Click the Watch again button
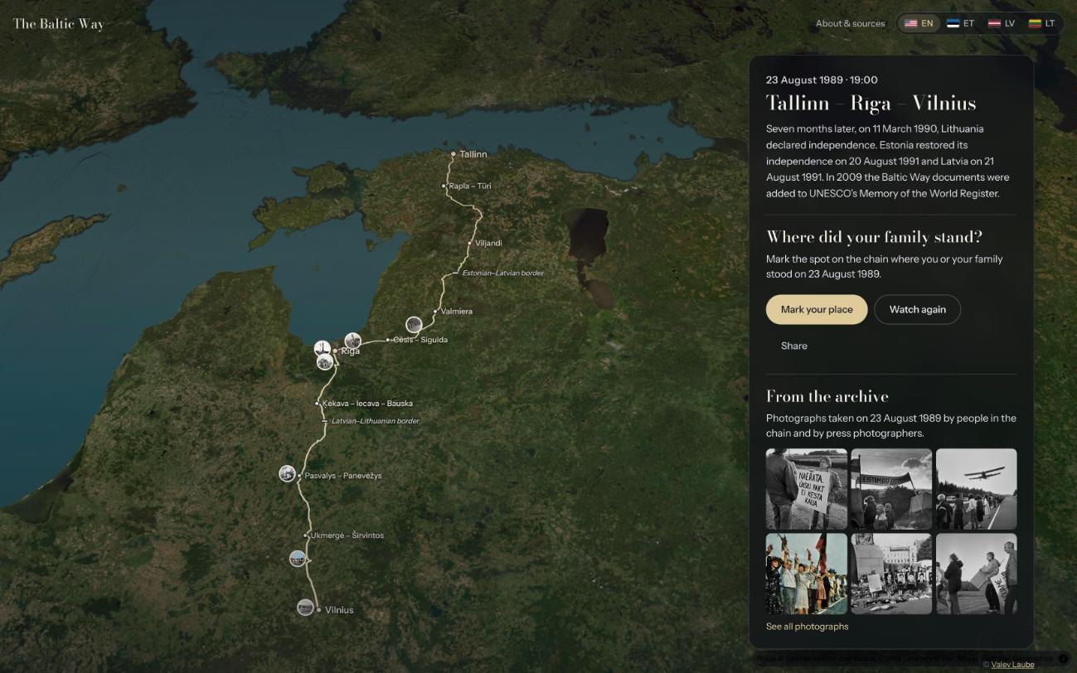The image size is (1077, 673). [x=917, y=309]
